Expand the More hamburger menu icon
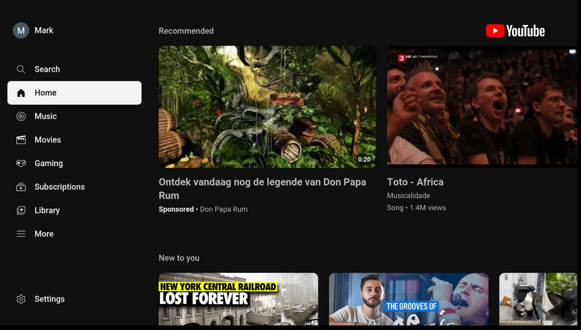 (21, 234)
